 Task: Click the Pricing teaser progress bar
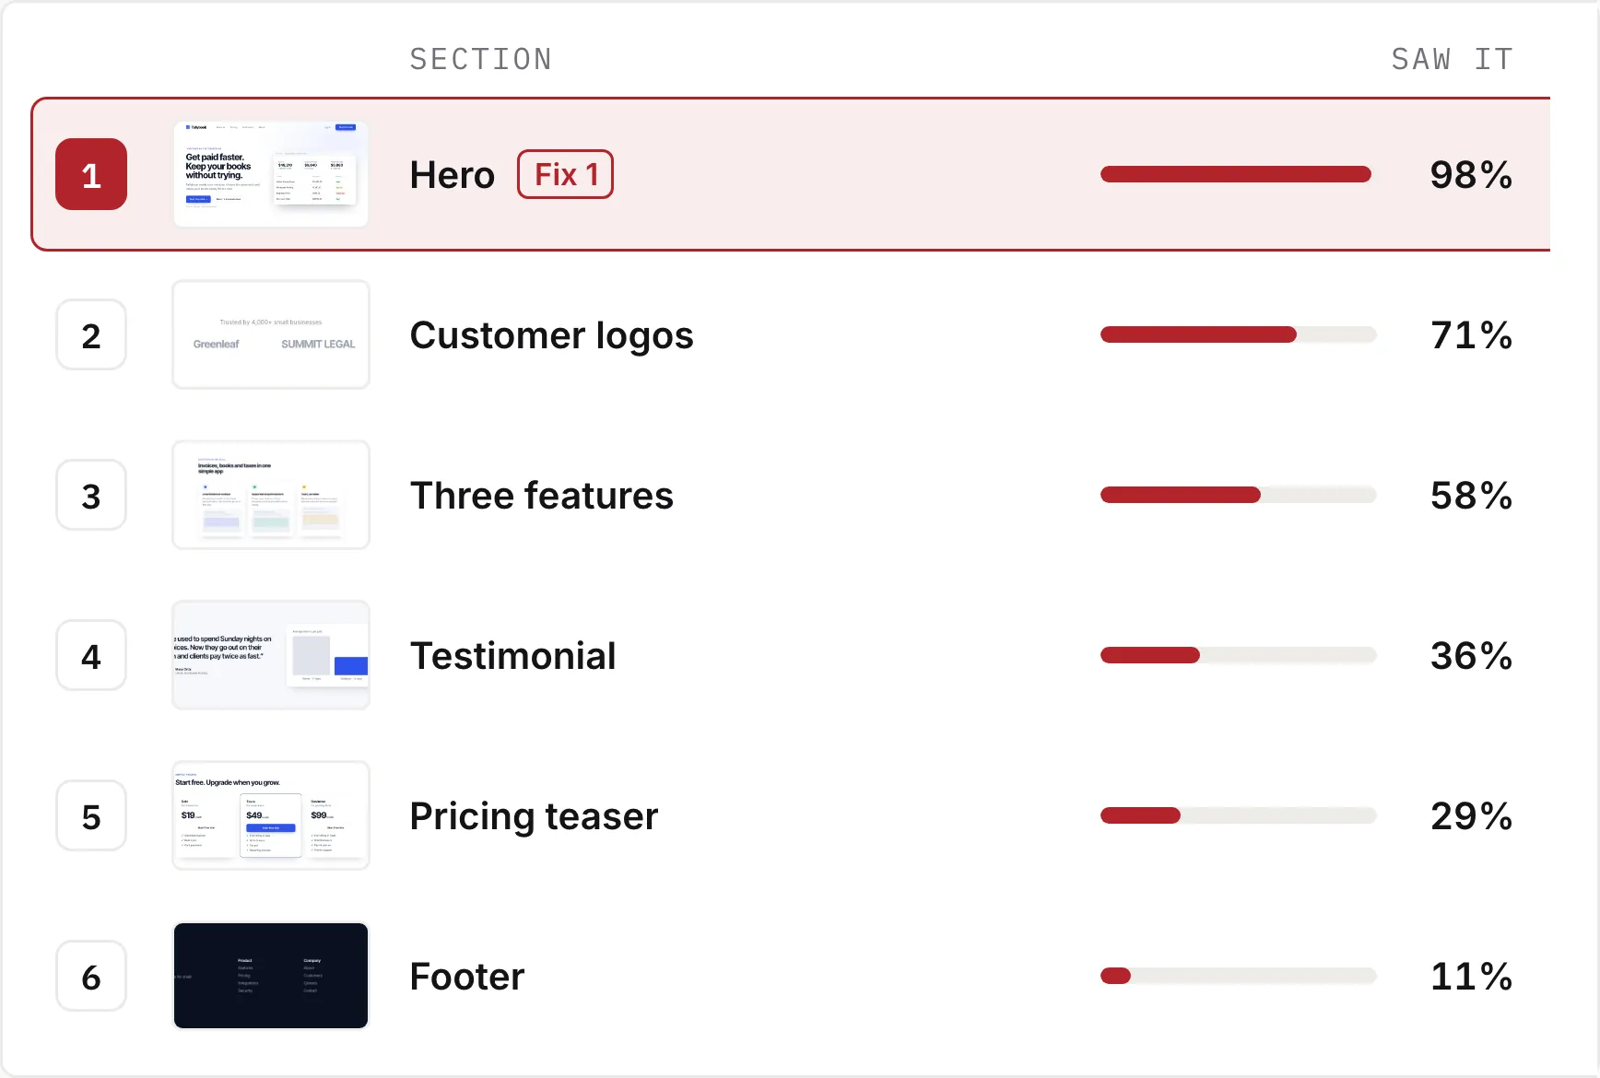click(1238, 815)
